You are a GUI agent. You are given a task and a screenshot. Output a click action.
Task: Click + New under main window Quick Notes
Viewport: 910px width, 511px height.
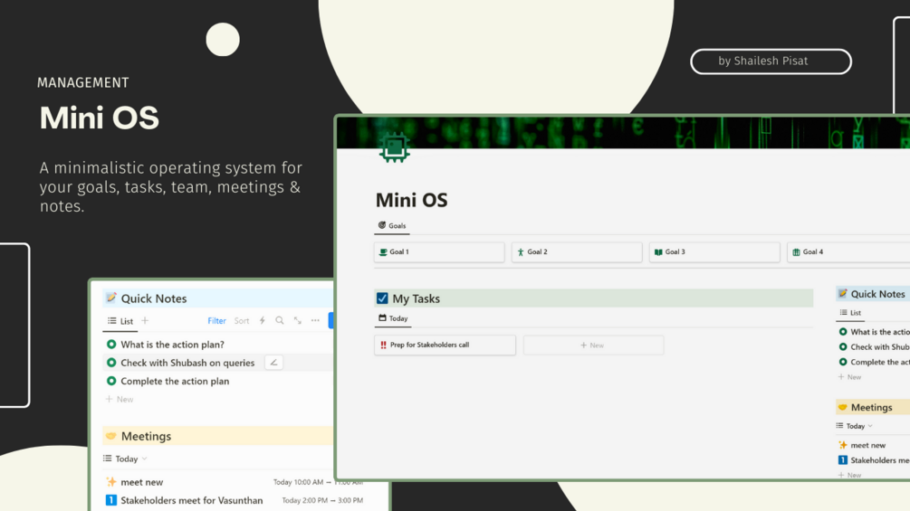coord(849,377)
